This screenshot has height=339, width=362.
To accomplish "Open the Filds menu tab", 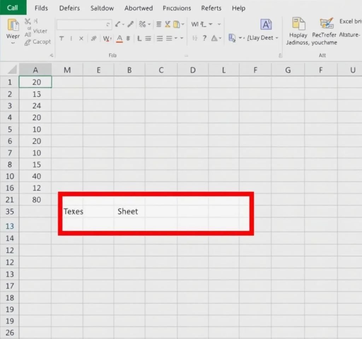I will (41, 8).
